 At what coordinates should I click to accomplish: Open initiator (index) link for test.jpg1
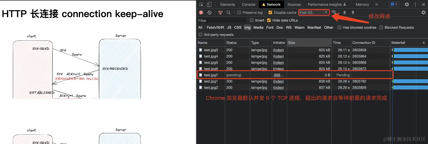(278, 81)
